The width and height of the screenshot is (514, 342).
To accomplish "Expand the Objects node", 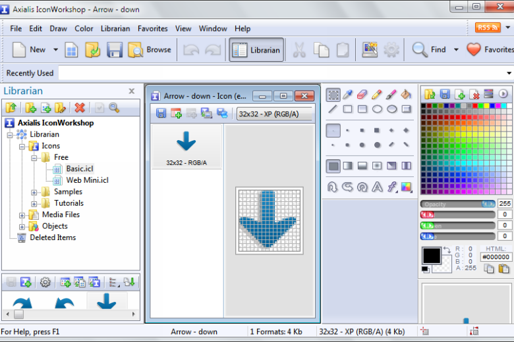I will pos(22,227).
